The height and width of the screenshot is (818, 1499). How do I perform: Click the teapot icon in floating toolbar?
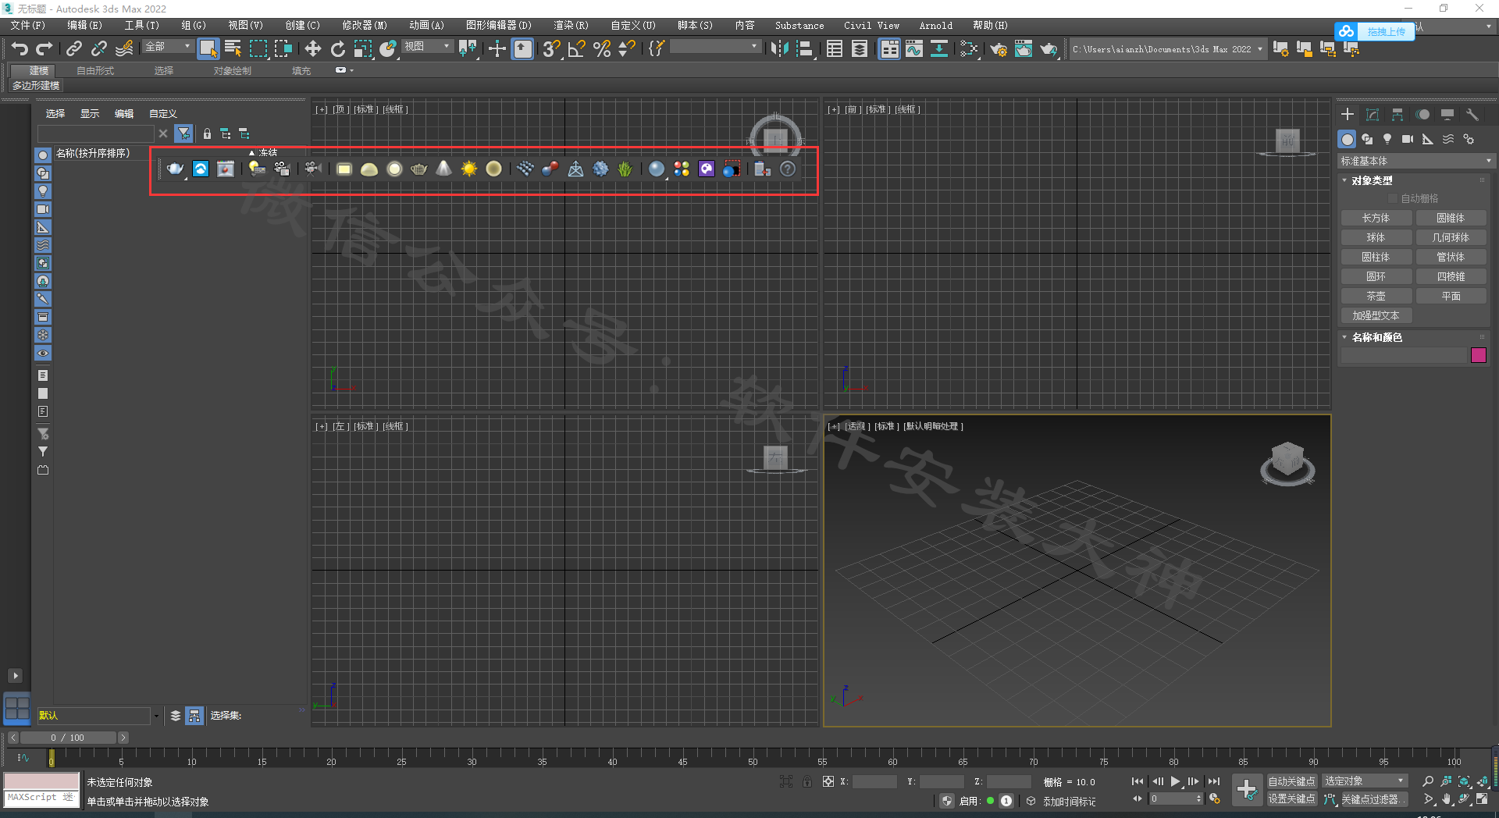(175, 169)
